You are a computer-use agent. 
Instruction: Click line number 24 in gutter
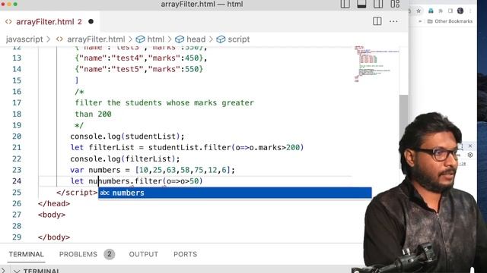point(17,181)
